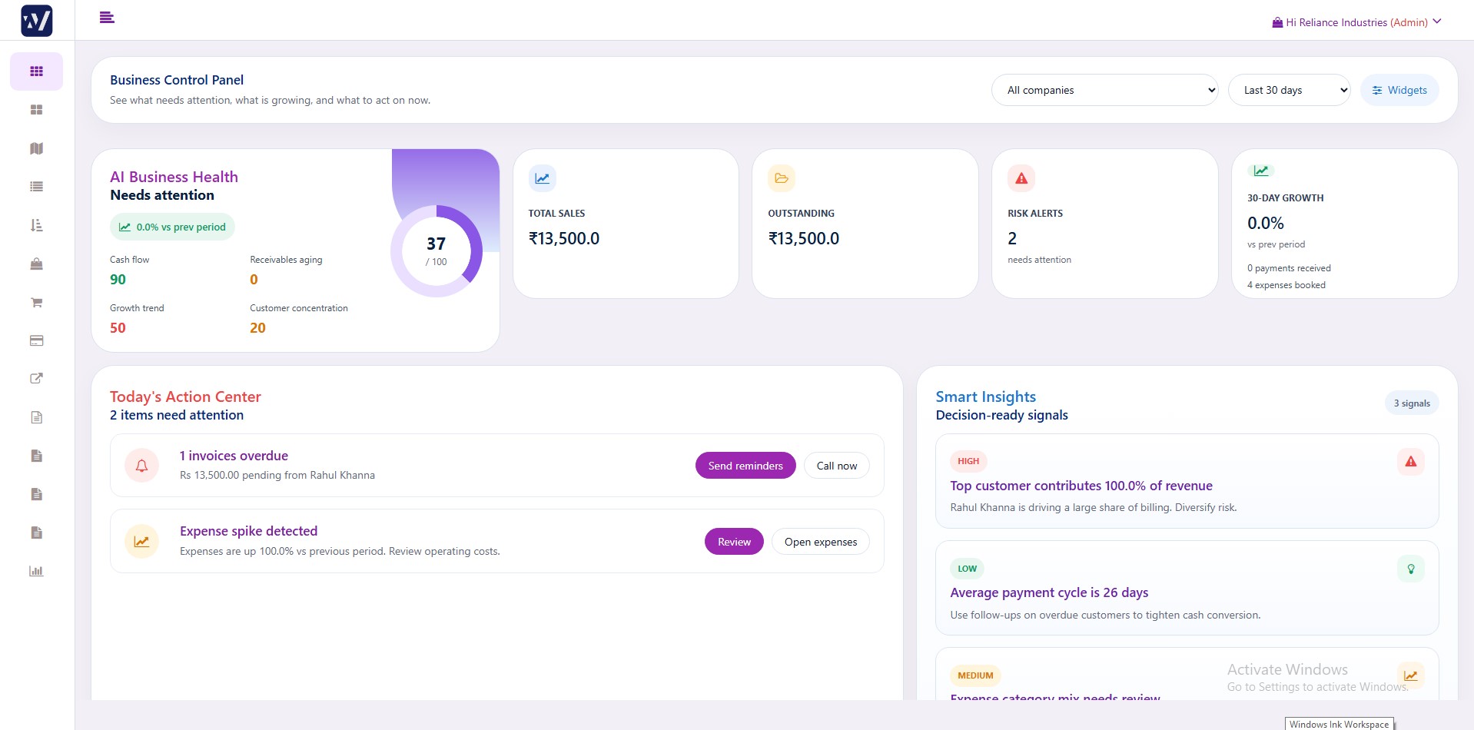
Task: Click the Customer concentration score 20
Action: [x=257, y=328]
